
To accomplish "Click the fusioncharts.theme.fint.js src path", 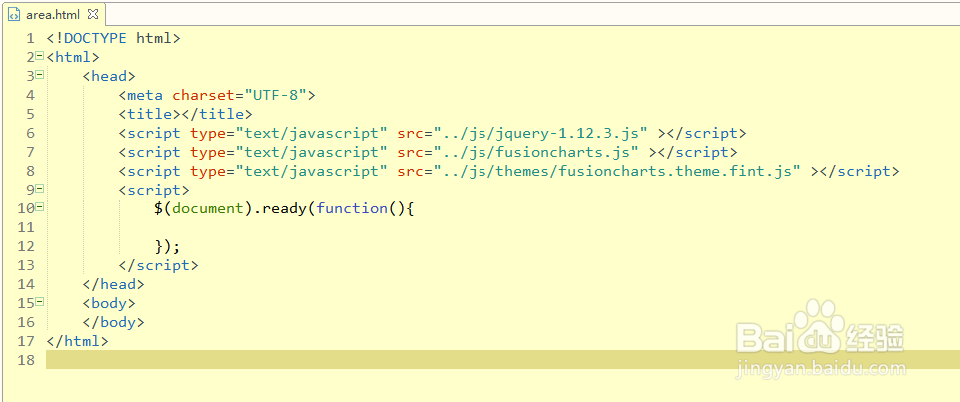I will point(617,171).
